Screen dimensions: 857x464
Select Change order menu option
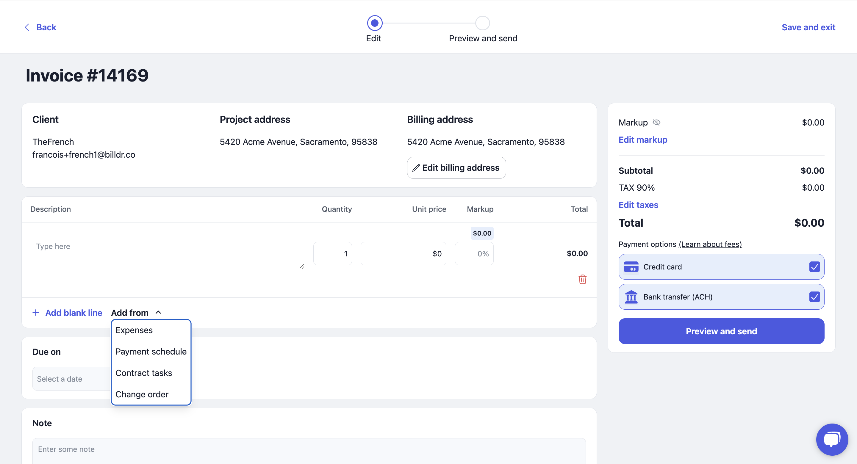click(x=142, y=394)
